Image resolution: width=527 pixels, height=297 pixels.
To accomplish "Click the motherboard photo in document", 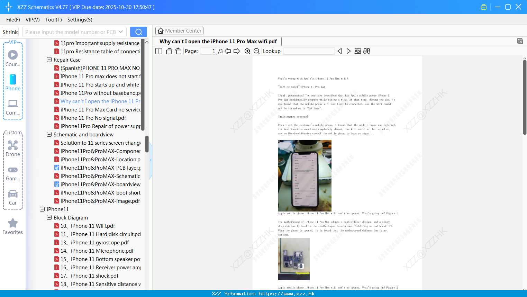I will pos(294,259).
